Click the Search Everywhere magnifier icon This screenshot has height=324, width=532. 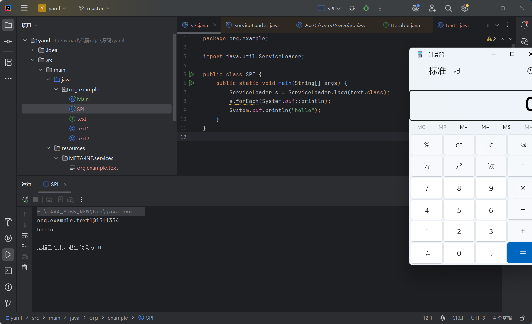(x=448, y=9)
